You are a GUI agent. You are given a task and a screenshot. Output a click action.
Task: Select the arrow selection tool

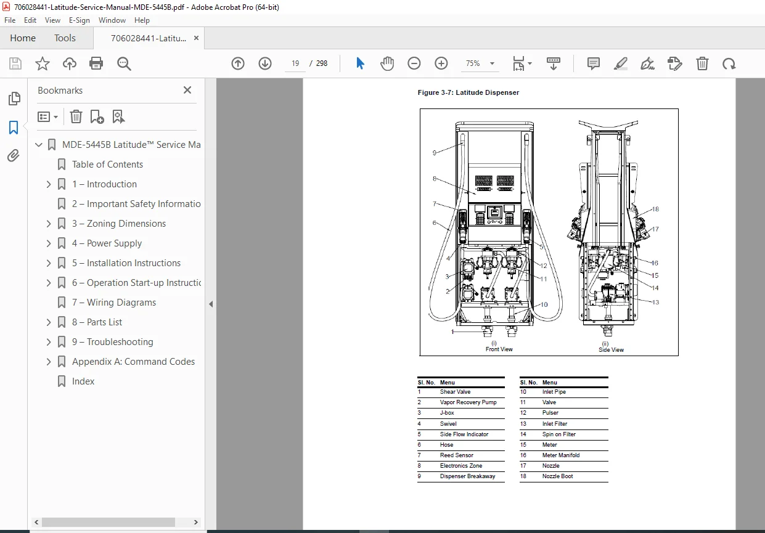(x=361, y=63)
